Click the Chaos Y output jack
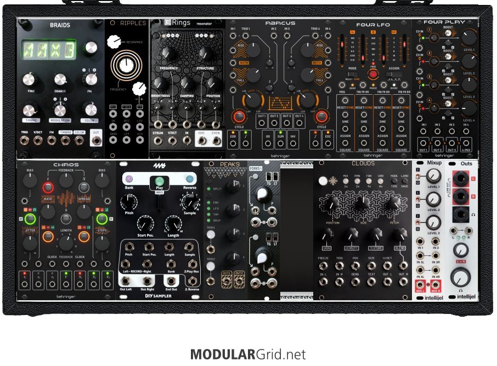Image resolution: width=497 pixels, height=366 pixels. point(66,284)
